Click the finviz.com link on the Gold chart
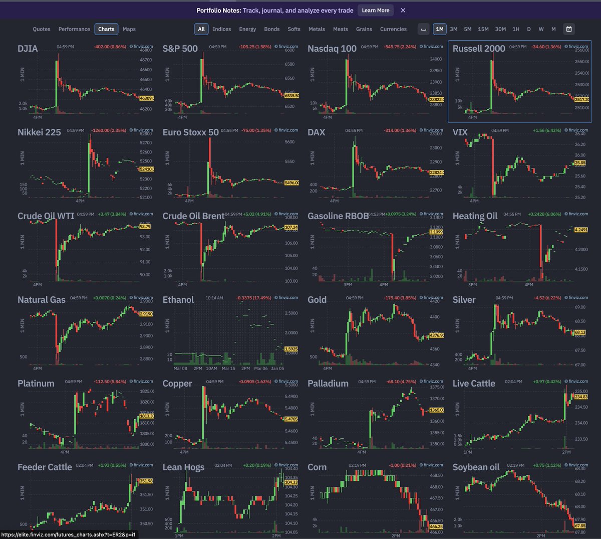Screen dimensions: 601x539 coord(431,297)
